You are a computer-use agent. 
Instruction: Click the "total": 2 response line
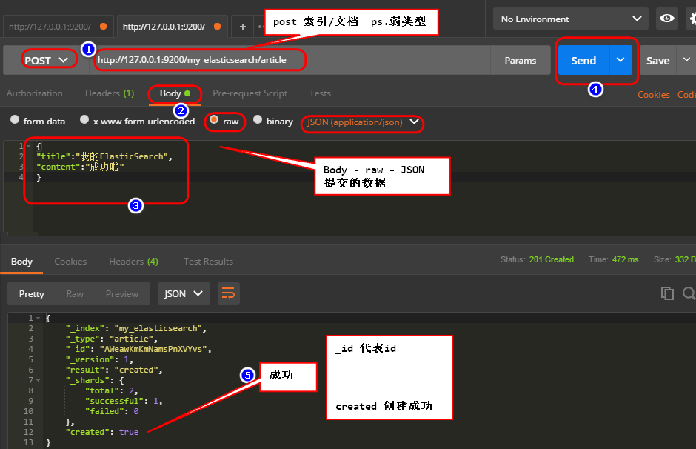pyautogui.click(x=112, y=390)
